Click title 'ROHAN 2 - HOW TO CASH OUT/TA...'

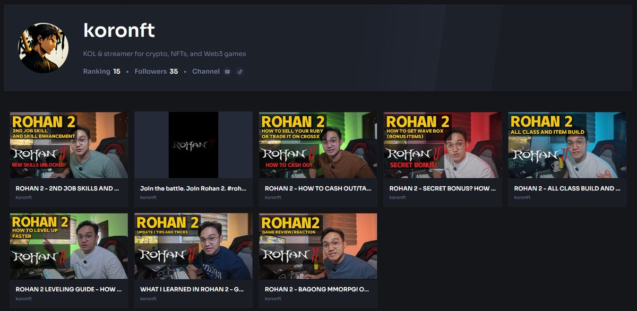[x=317, y=188]
